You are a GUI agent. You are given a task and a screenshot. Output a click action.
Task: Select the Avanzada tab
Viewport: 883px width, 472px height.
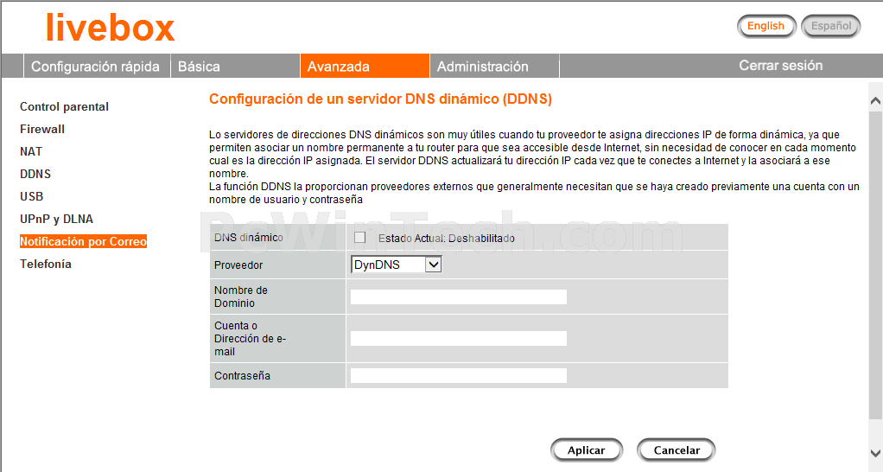click(365, 67)
